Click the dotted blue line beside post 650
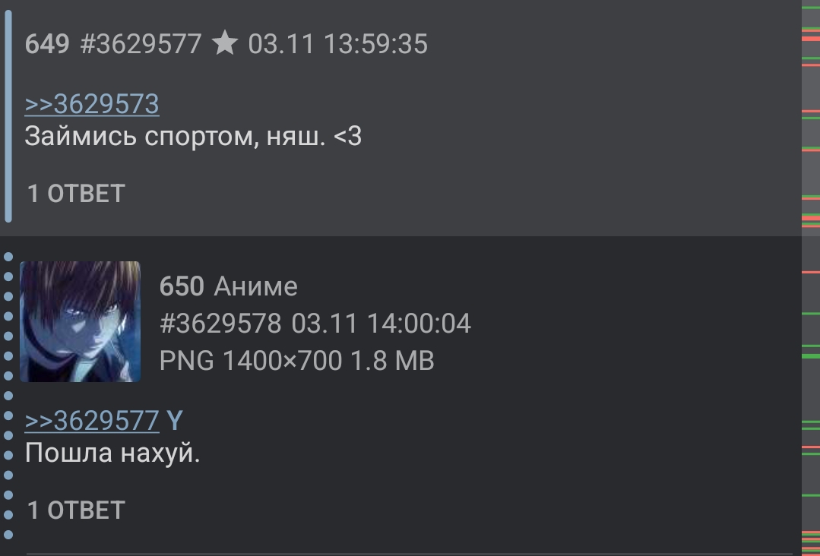820x556 pixels. click(8, 396)
